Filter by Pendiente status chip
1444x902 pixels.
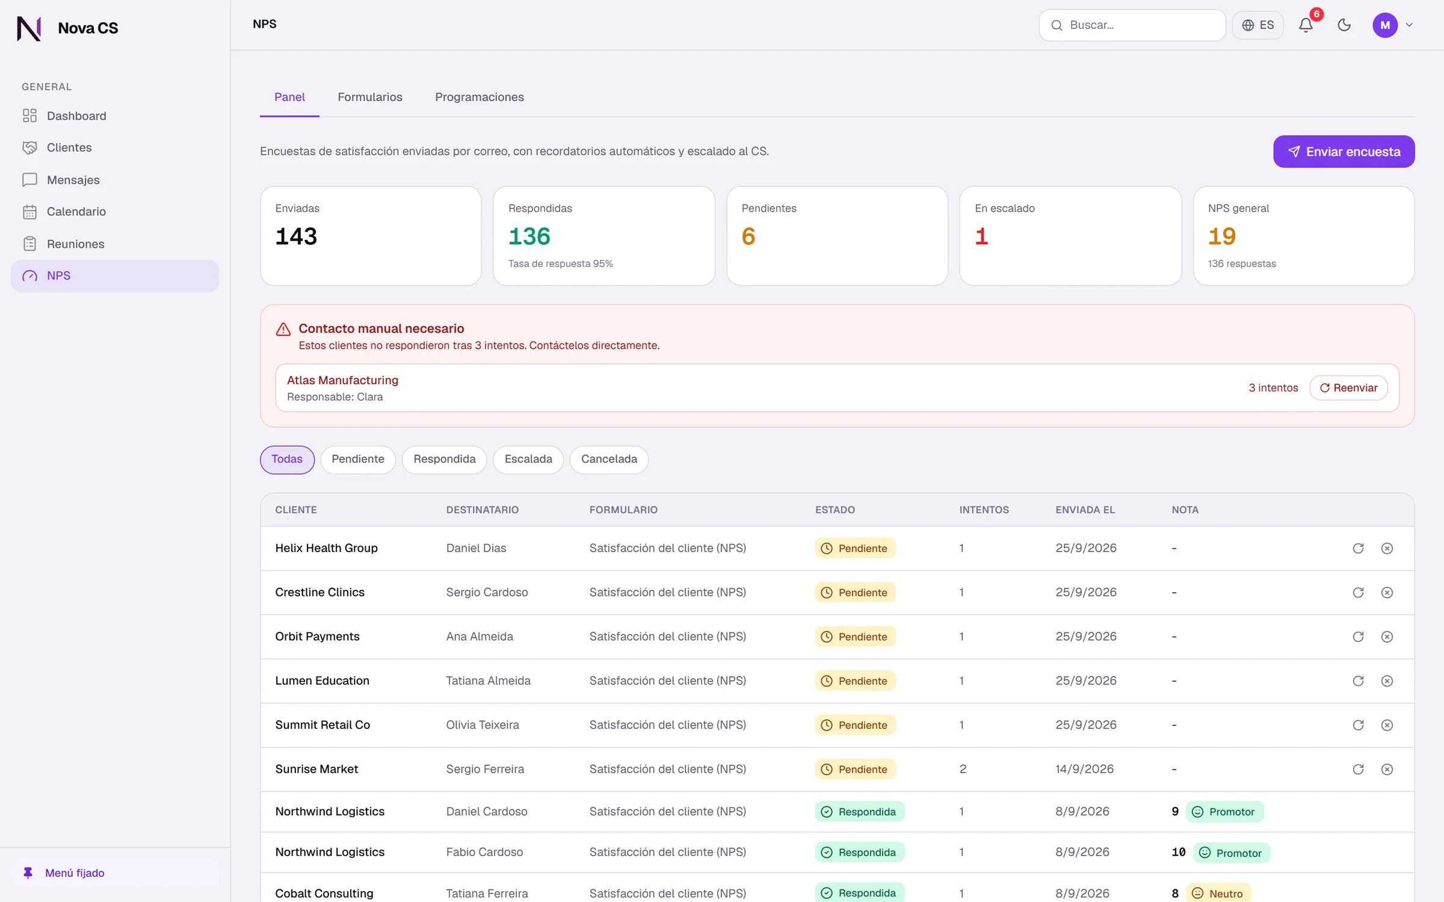click(358, 459)
